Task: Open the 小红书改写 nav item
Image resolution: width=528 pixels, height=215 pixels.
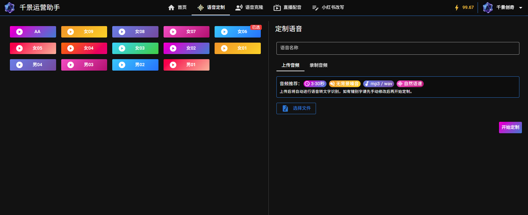Action: click(328, 8)
